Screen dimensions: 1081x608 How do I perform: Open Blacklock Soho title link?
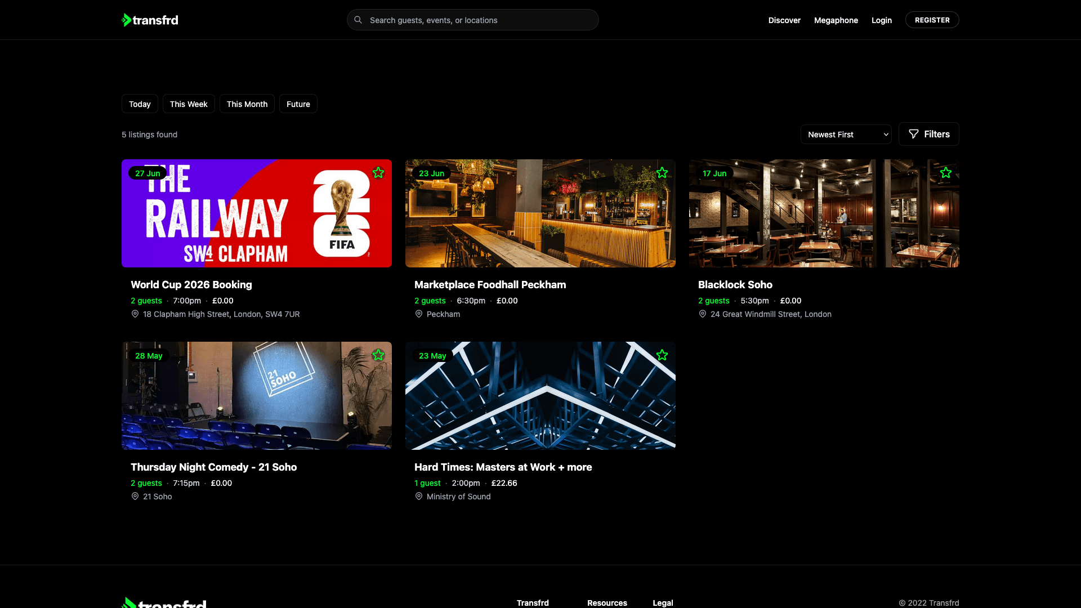point(735,285)
